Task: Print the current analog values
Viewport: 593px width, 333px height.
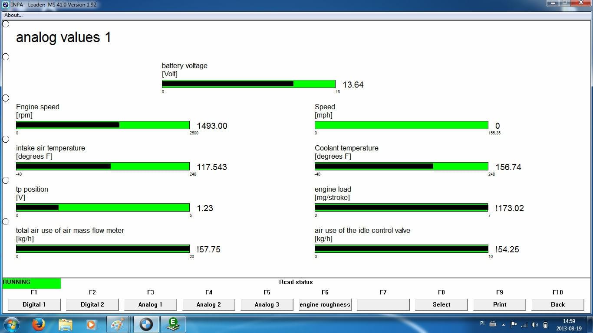Action: [500, 304]
